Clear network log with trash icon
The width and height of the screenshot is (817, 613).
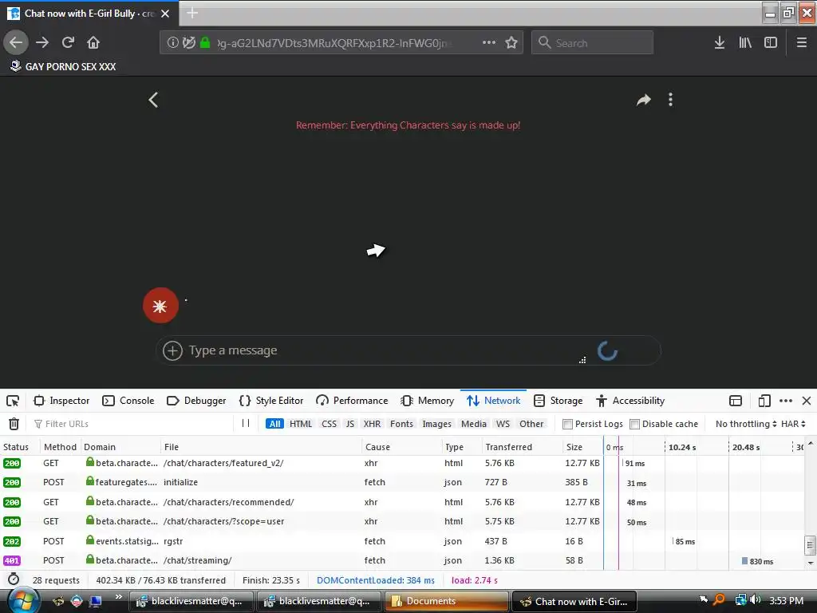(x=14, y=424)
